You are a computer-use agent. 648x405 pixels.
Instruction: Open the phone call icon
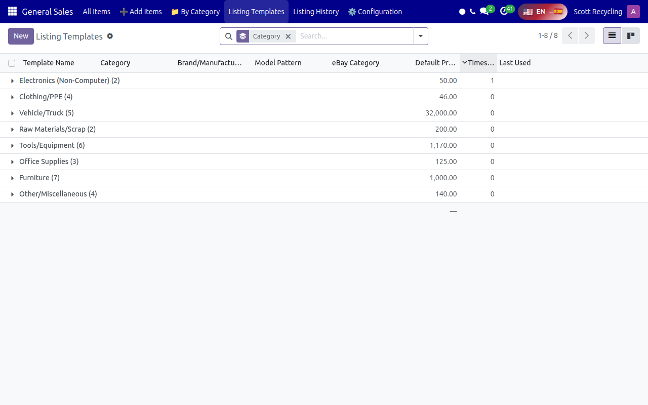472,11
